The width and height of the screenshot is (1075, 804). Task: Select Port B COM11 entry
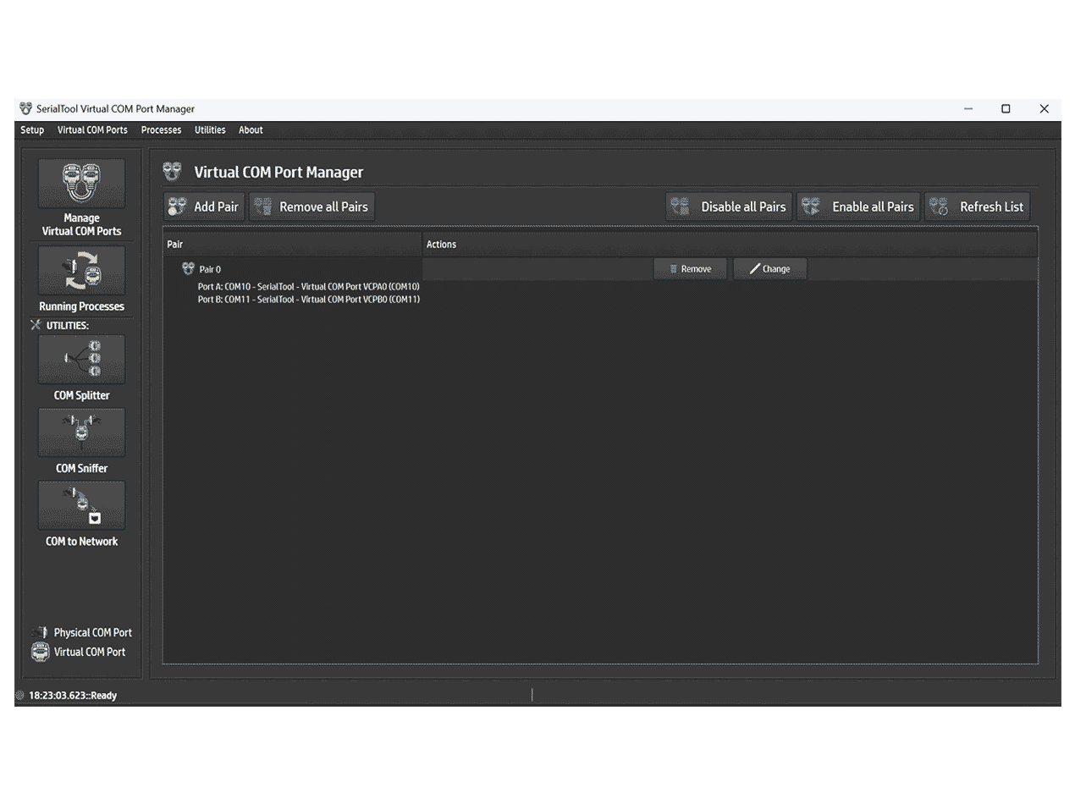tap(309, 299)
